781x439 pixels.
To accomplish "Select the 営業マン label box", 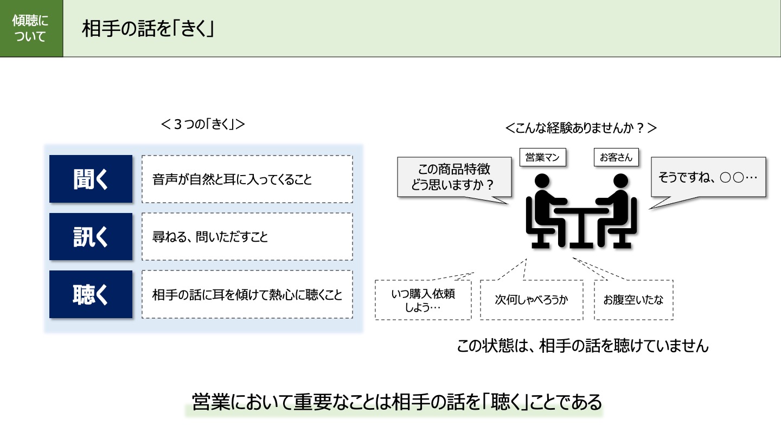I will click(x=544, y=157).
